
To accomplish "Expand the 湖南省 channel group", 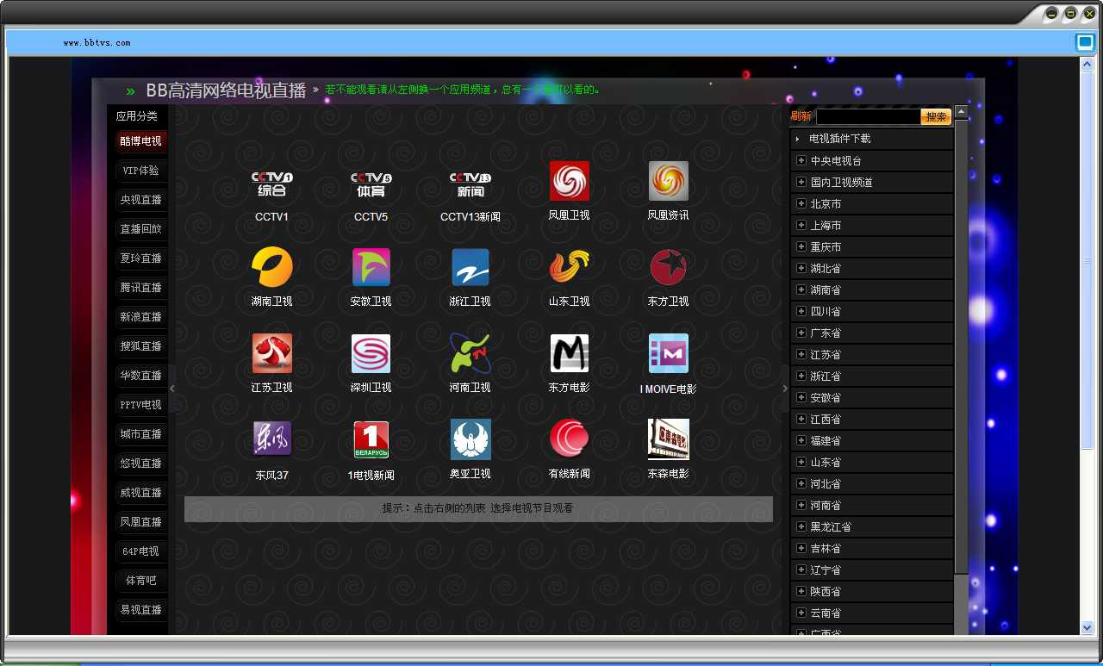I will 872,289.
